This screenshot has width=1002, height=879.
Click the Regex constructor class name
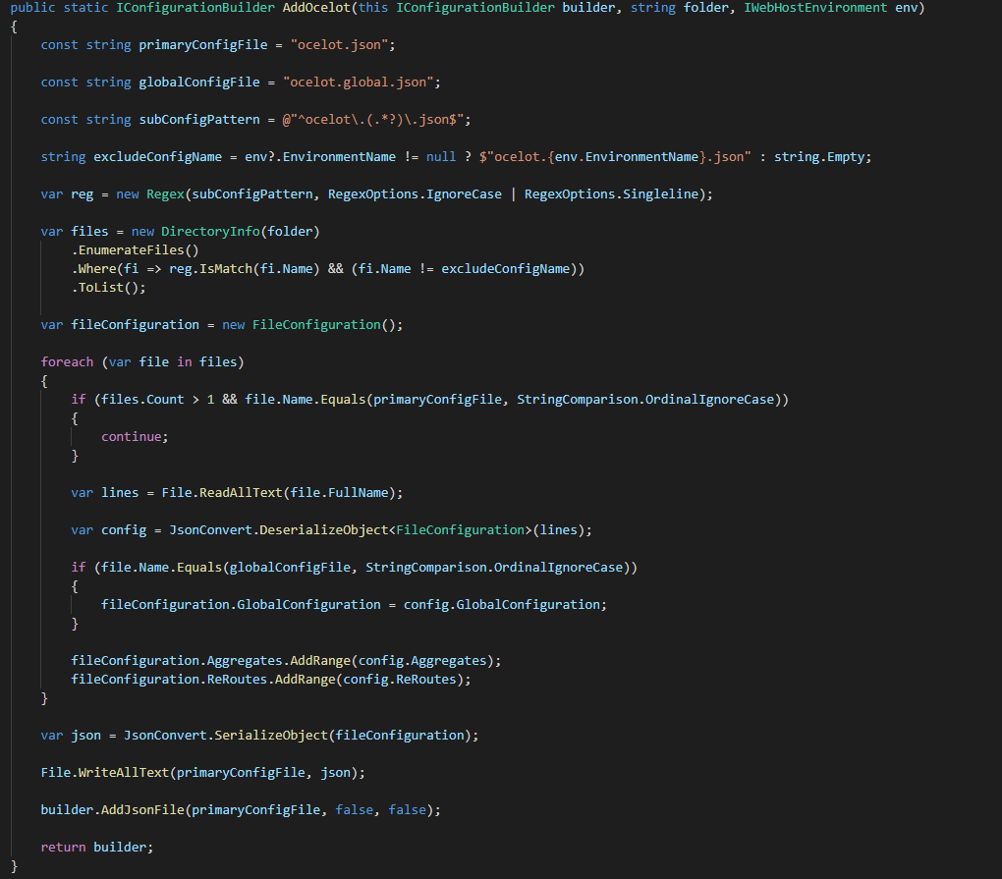pyautogui.click(x=165, y=193)
